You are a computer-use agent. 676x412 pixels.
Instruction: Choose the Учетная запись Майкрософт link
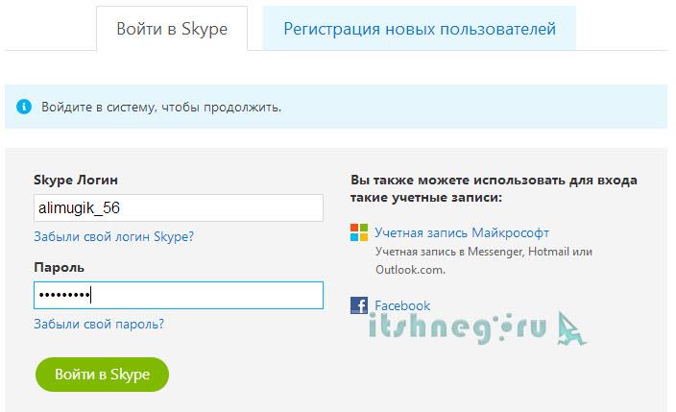click(x=462, y=232)
